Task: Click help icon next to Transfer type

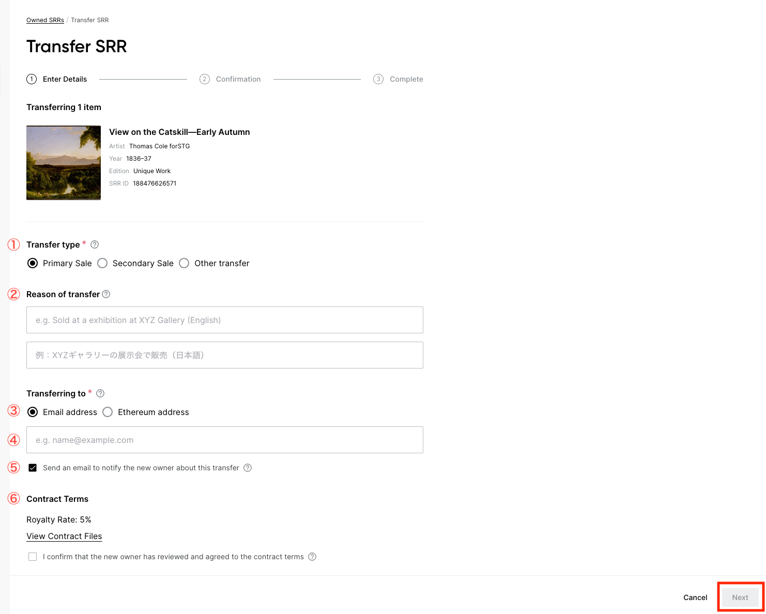Action: click(95, 244)
